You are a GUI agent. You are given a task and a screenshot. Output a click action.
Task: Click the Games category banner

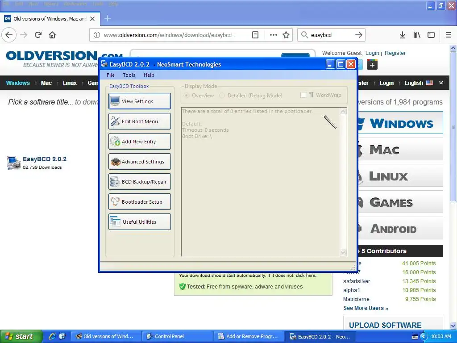(400, 202)
